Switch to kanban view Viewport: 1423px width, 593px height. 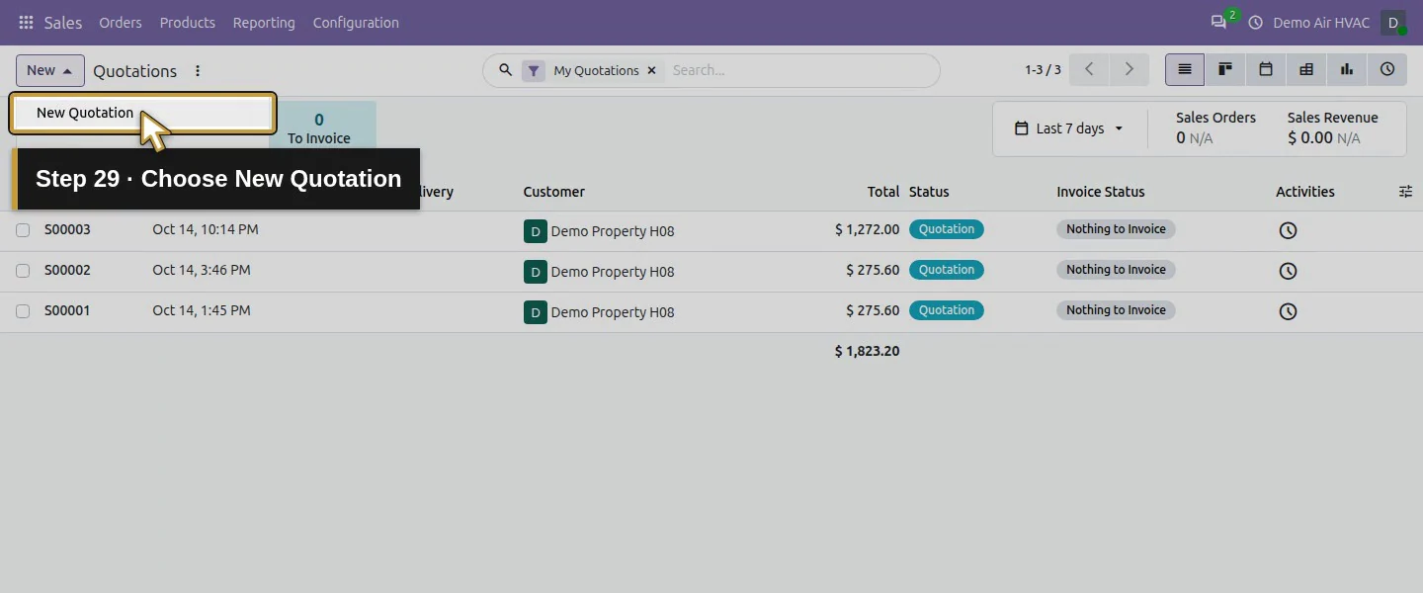coord(1225,70)
